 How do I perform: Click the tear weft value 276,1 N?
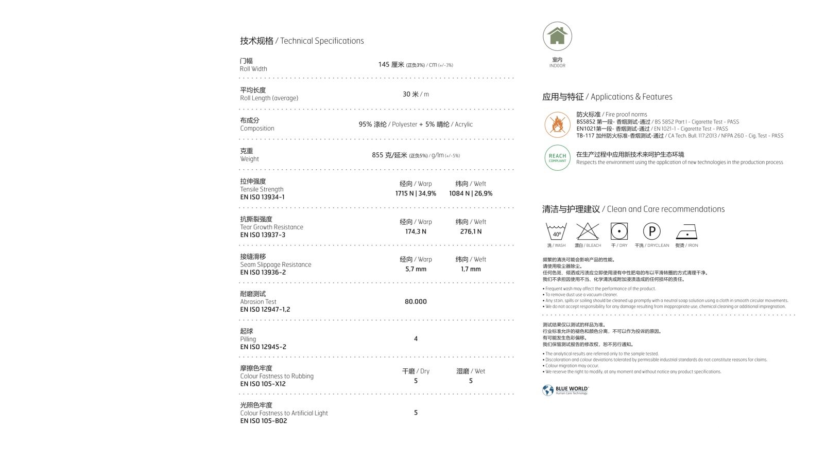tap(471, 231)
